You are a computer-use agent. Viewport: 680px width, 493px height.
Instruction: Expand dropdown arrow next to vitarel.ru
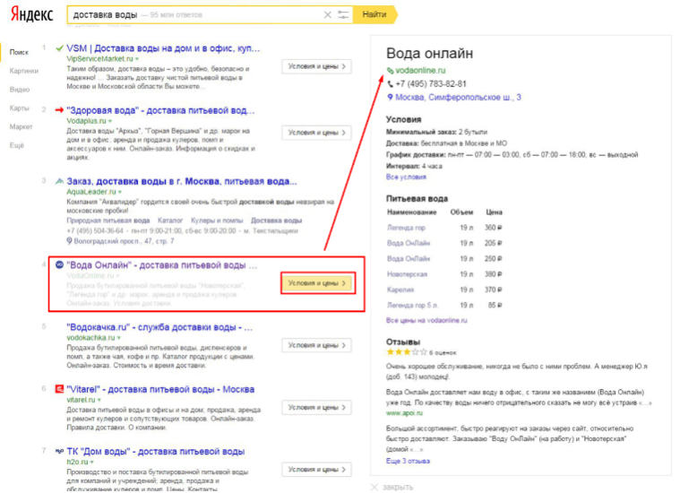coord(99,400)
